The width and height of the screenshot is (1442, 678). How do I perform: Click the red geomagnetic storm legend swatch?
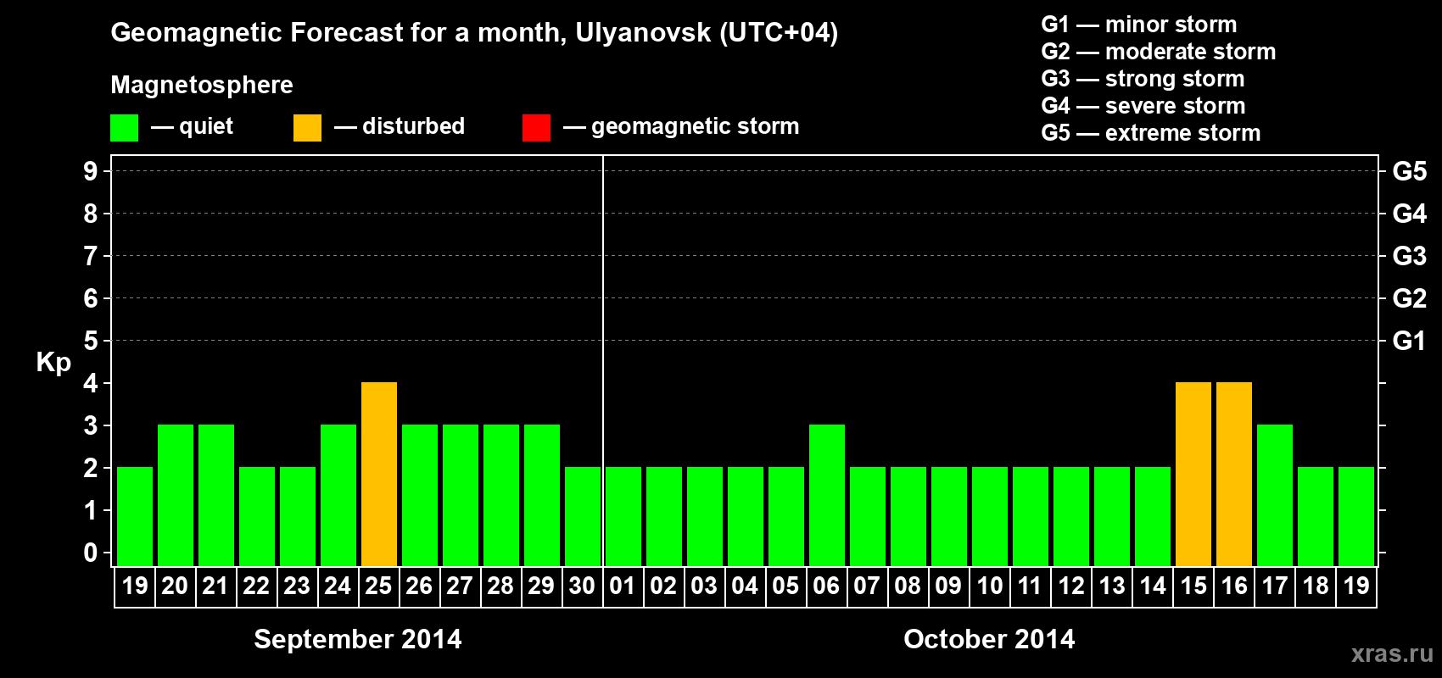tap(536, 128)
